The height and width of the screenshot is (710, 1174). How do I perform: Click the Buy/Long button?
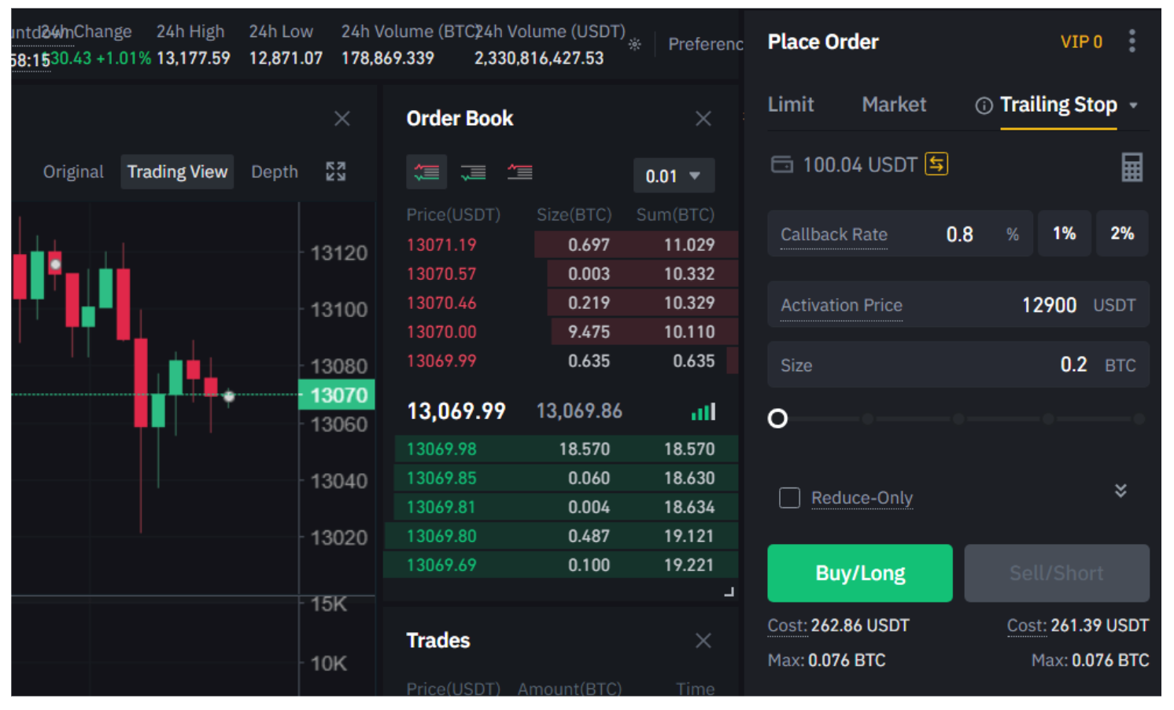(x=859, y=573)
